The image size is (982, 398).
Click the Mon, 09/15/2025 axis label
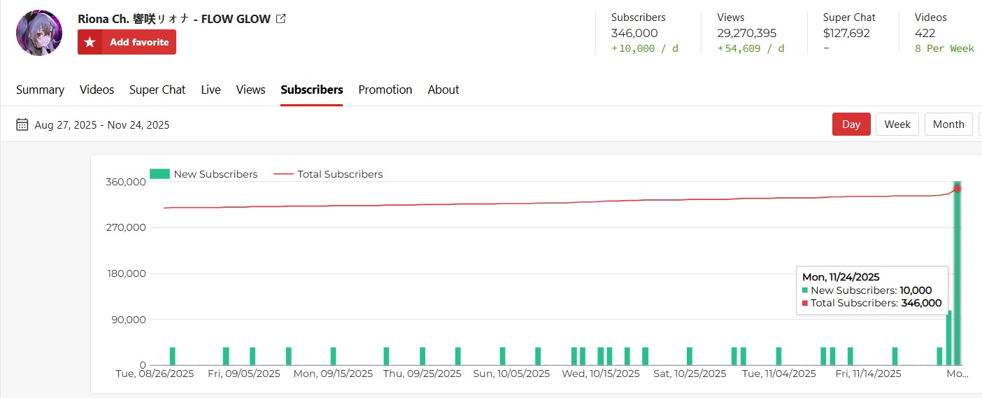pos(333,374)
